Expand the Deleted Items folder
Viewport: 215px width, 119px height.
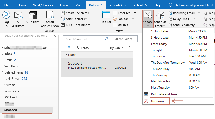click(3, 72)
